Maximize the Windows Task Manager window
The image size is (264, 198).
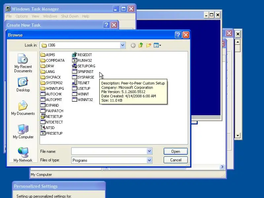(123, 9)
